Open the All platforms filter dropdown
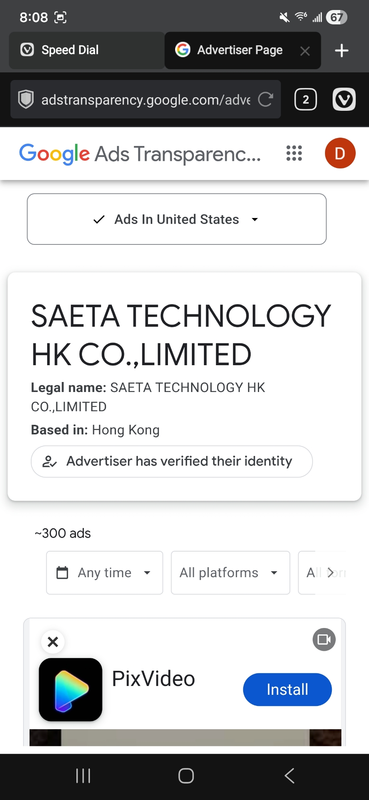 pos(230,573)
